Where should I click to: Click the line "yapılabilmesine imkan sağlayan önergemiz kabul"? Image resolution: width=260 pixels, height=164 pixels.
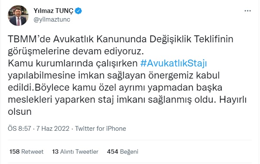[114, 76]
